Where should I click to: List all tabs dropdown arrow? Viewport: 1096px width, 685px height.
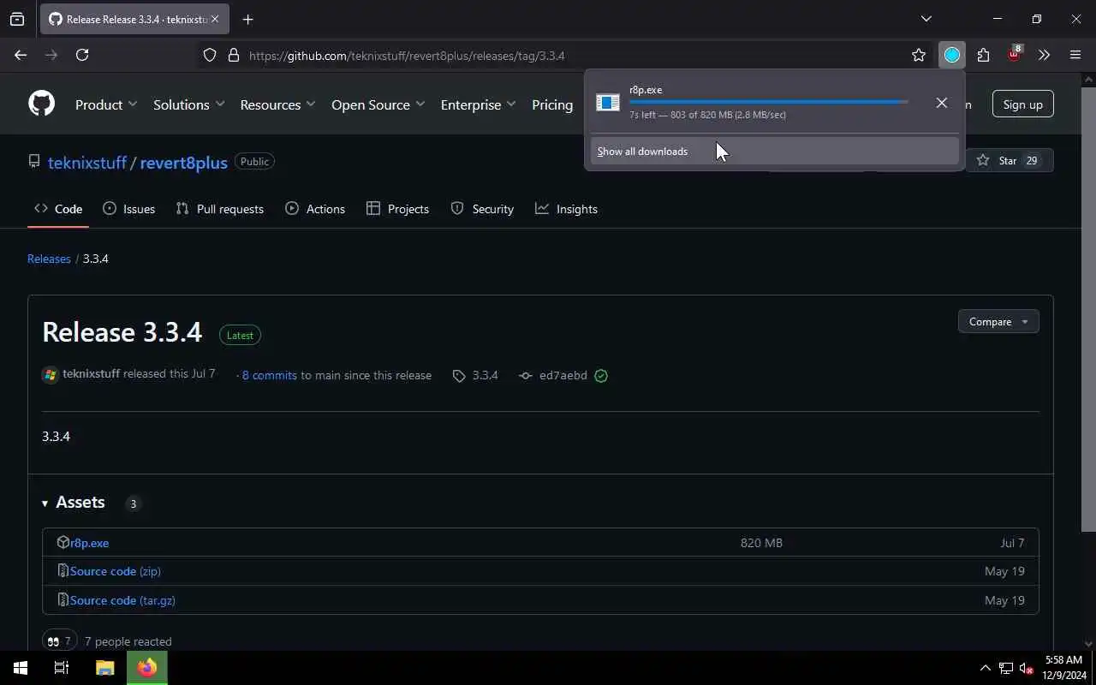point(926,19)
